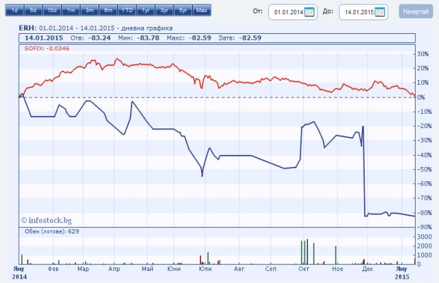Edit the start date field 01.01.2014
This screenshot has width=439, height=283.
click(x=293, y=12)
